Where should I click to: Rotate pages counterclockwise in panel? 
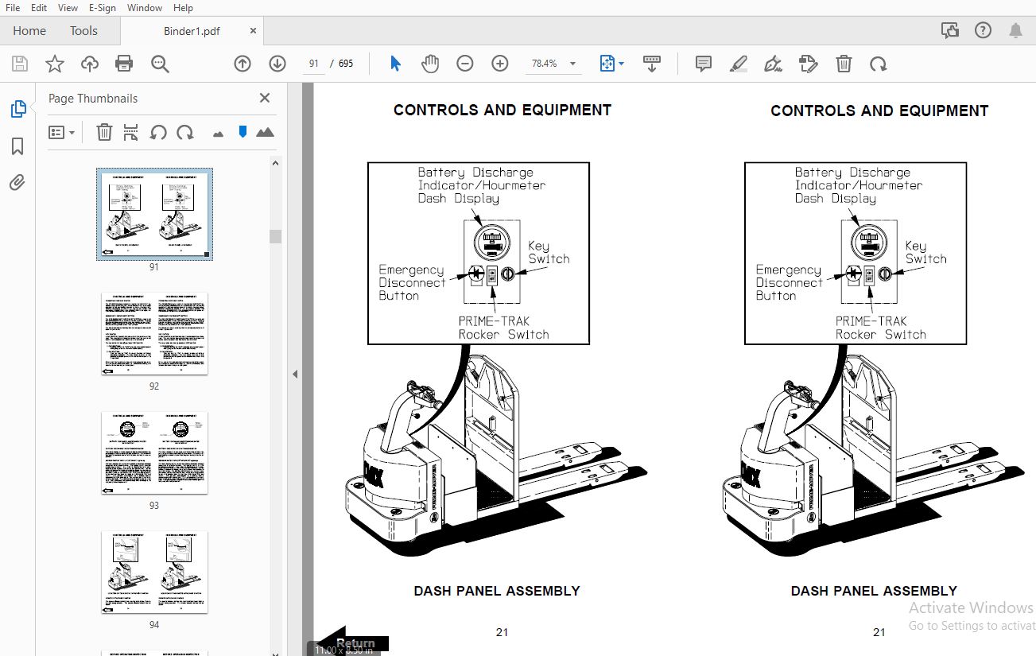[158, 132]
